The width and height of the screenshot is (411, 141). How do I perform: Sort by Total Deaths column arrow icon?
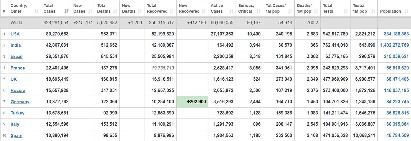pos(115,11)
